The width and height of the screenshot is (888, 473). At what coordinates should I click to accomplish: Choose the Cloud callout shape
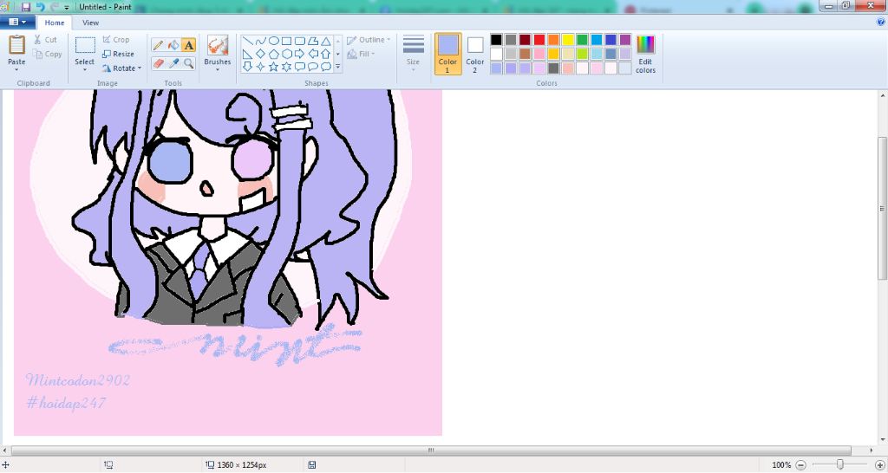point(326,67)
